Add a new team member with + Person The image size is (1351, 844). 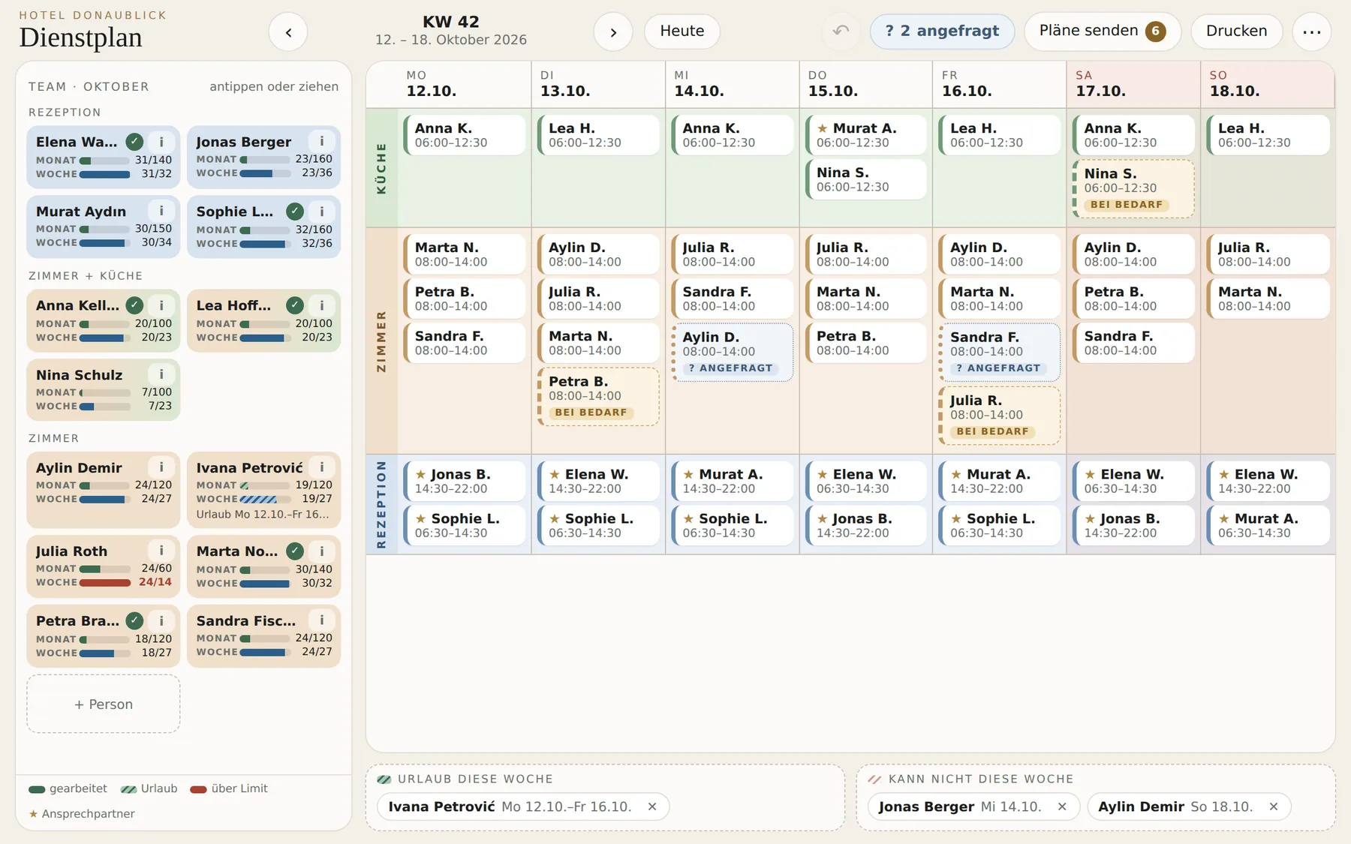tap(104, 704)
